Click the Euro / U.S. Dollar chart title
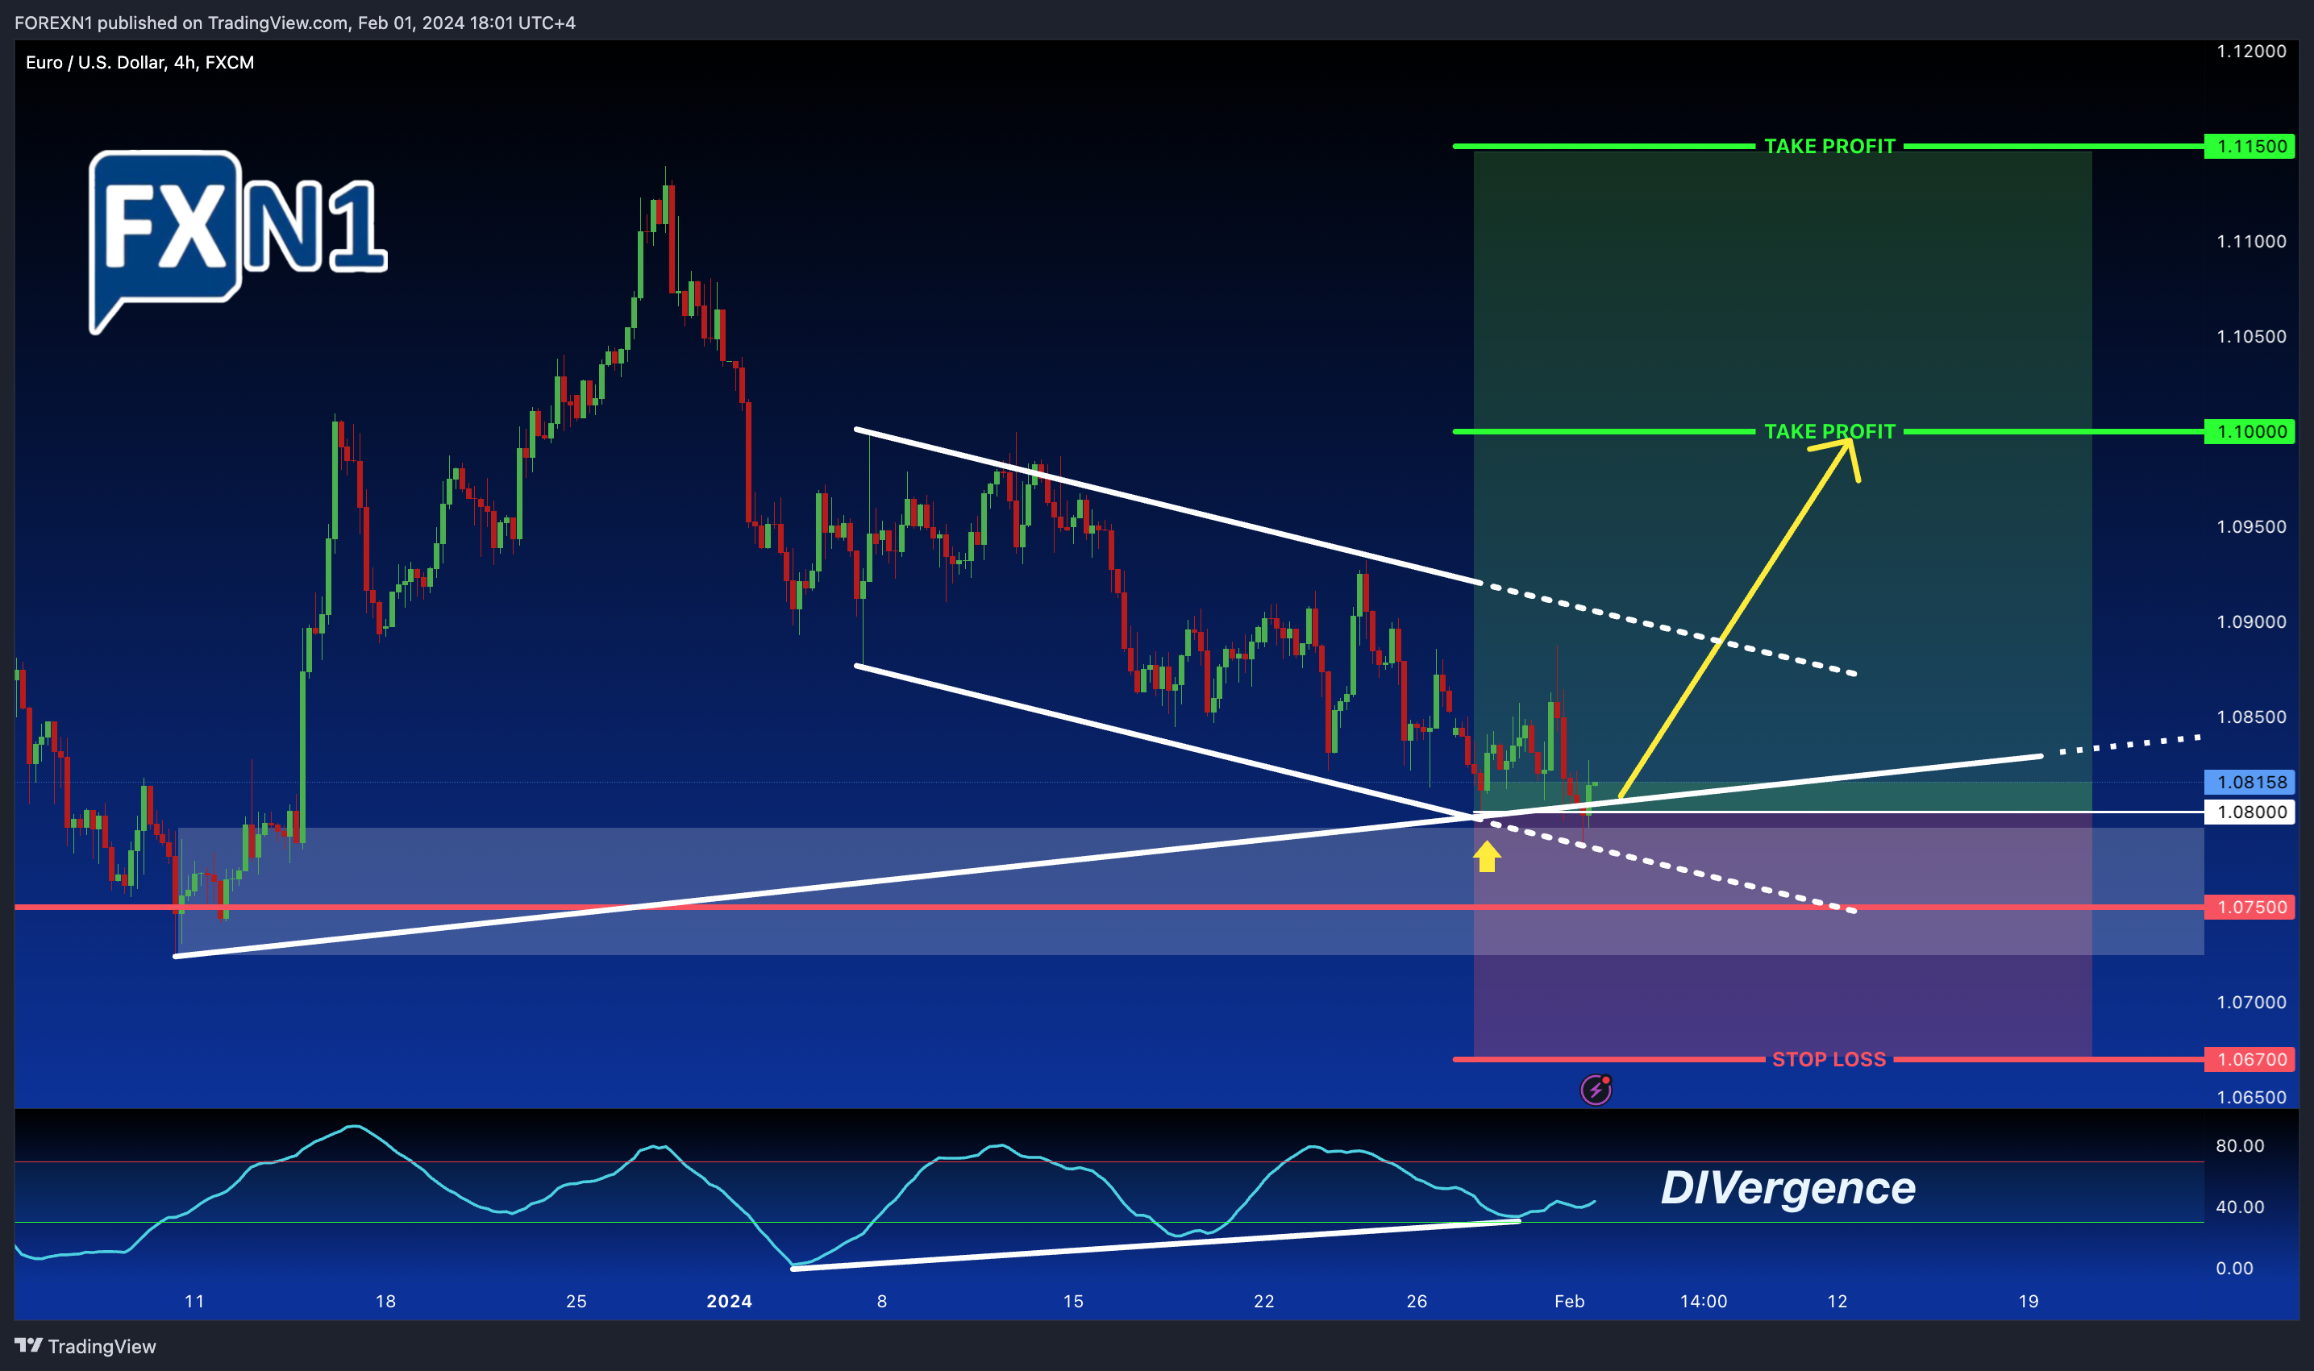The width and height of the screenshot is (2314, 1371). coord(139,62)
